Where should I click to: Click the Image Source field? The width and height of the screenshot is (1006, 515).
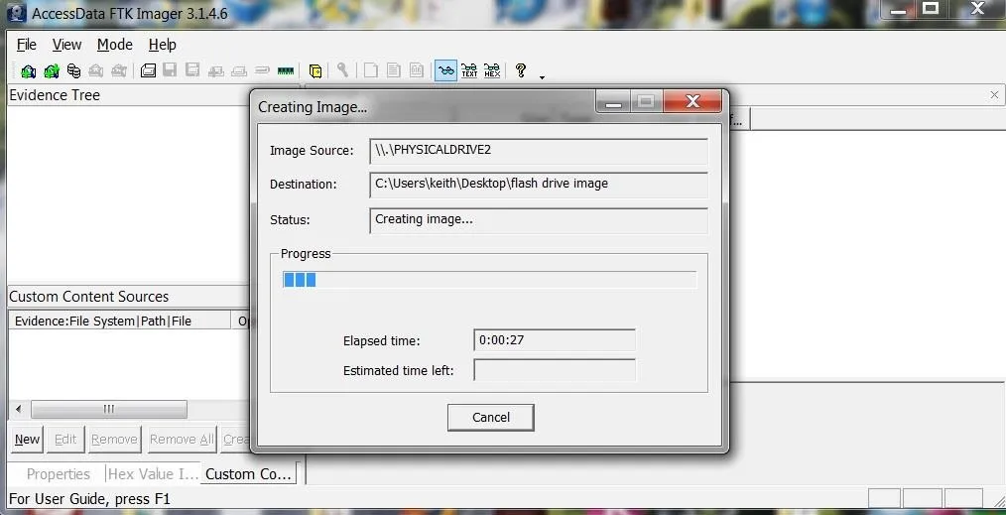tap(539, 150)
